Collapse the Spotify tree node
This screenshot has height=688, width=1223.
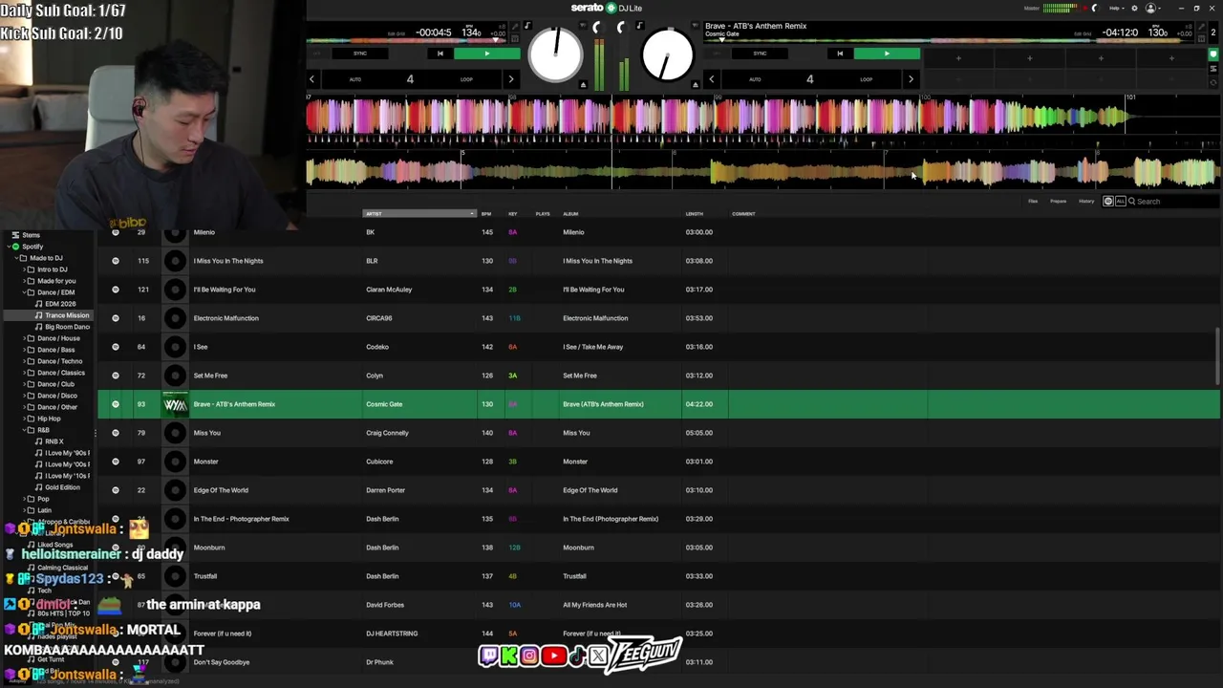[x=7, y=247]
